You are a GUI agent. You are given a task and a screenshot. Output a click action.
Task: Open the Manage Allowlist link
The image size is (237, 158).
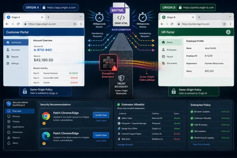pos(125,145)
